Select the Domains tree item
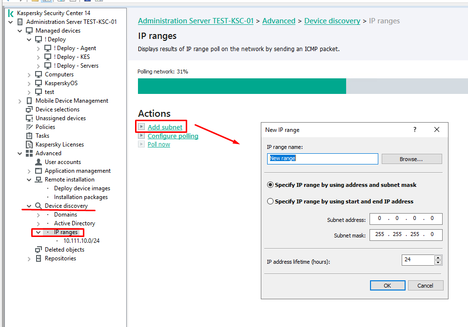 (66, 215)
